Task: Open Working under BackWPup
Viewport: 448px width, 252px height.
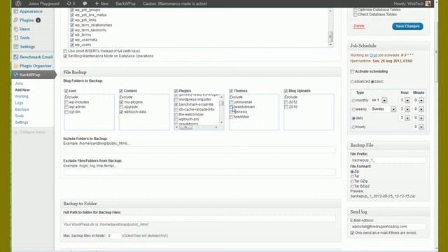Action: tap(22, 97)
